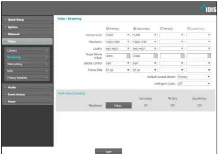The image size is (218, 154).
Task: Click the Save button
Action: coord(108,151)
